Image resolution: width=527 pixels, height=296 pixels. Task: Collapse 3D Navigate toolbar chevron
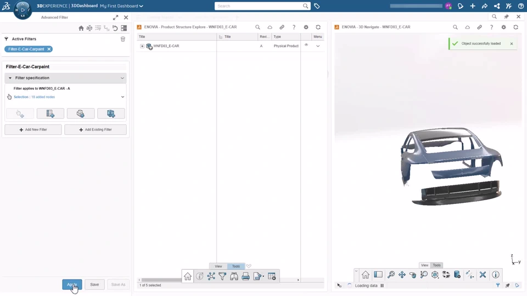356,271
